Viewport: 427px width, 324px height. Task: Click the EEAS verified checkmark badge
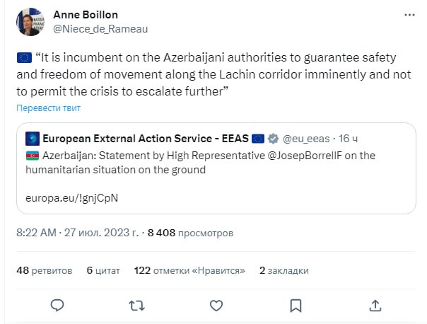point(274,137)
